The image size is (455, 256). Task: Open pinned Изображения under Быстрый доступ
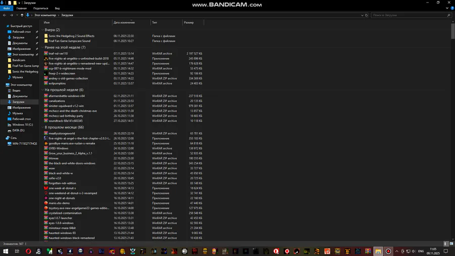point(21,49)
